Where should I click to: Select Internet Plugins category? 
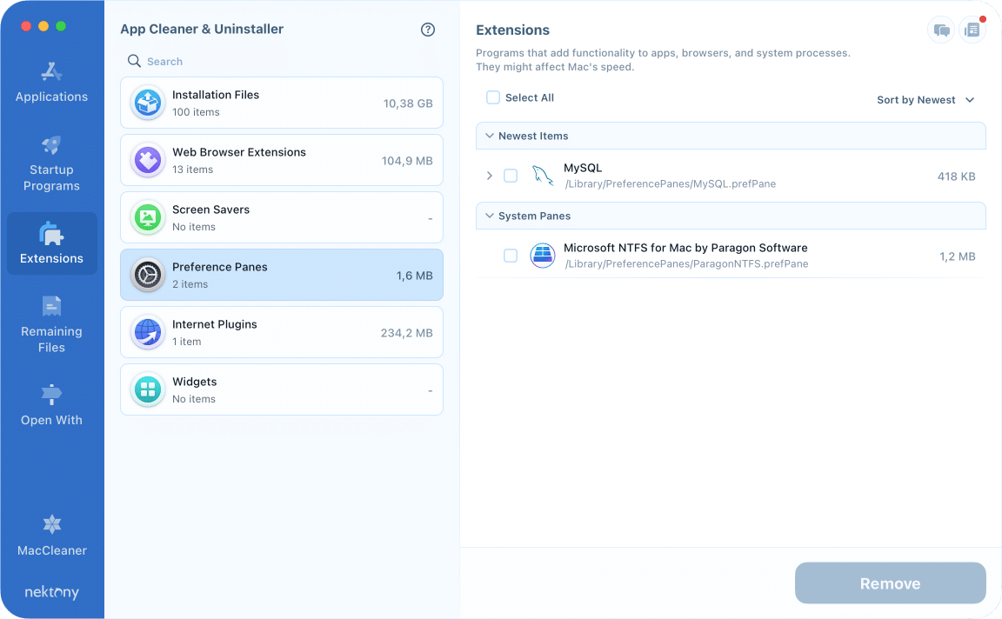point(282,333)
